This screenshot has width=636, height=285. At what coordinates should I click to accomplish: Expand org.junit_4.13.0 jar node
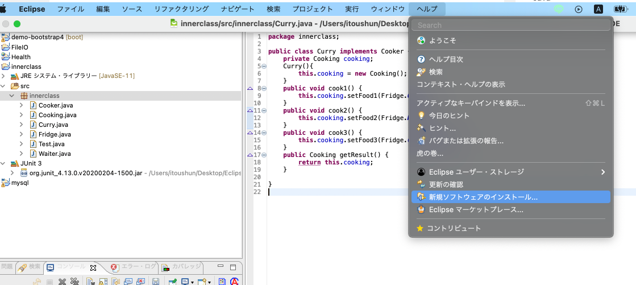pyautogui.click(x=12, y=174)
